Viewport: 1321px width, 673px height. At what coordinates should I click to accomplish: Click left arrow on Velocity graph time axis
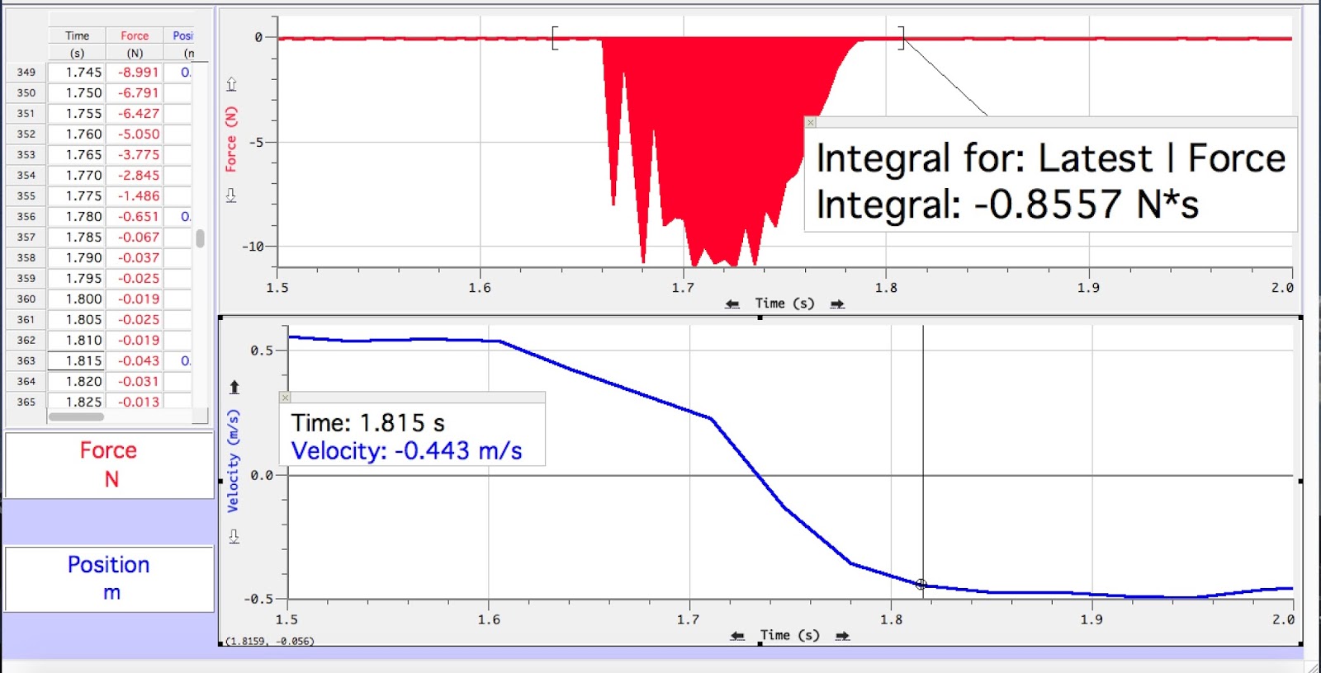pos(737,636)
